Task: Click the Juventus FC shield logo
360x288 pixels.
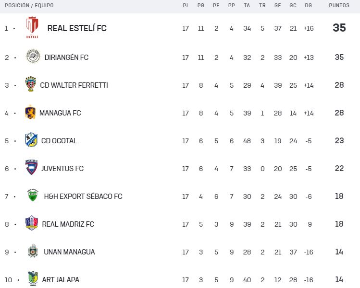Action: click(x=31, y=168)
